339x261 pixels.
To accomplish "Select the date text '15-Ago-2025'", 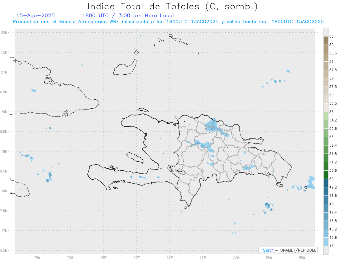I will 36,15.
